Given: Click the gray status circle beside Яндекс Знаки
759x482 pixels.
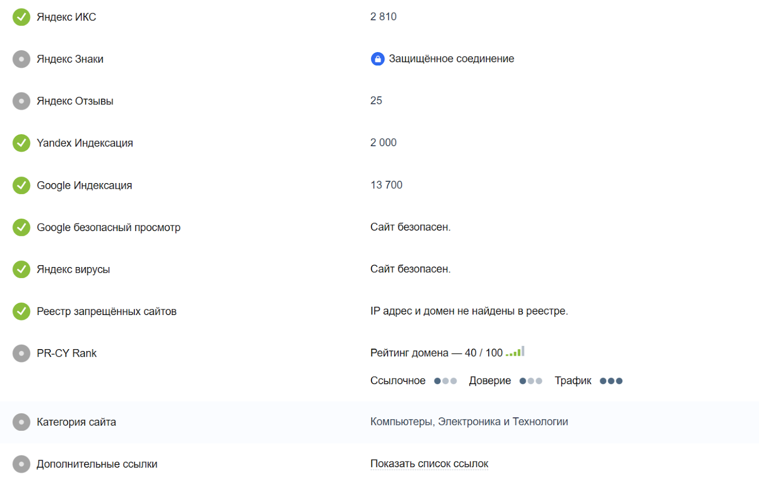Looking at the screenshot, I should pyautogui.click(x=21, y=59).
